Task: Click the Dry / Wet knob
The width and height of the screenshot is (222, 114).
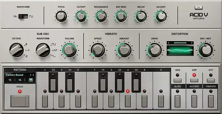Action: tap(206, 50)
